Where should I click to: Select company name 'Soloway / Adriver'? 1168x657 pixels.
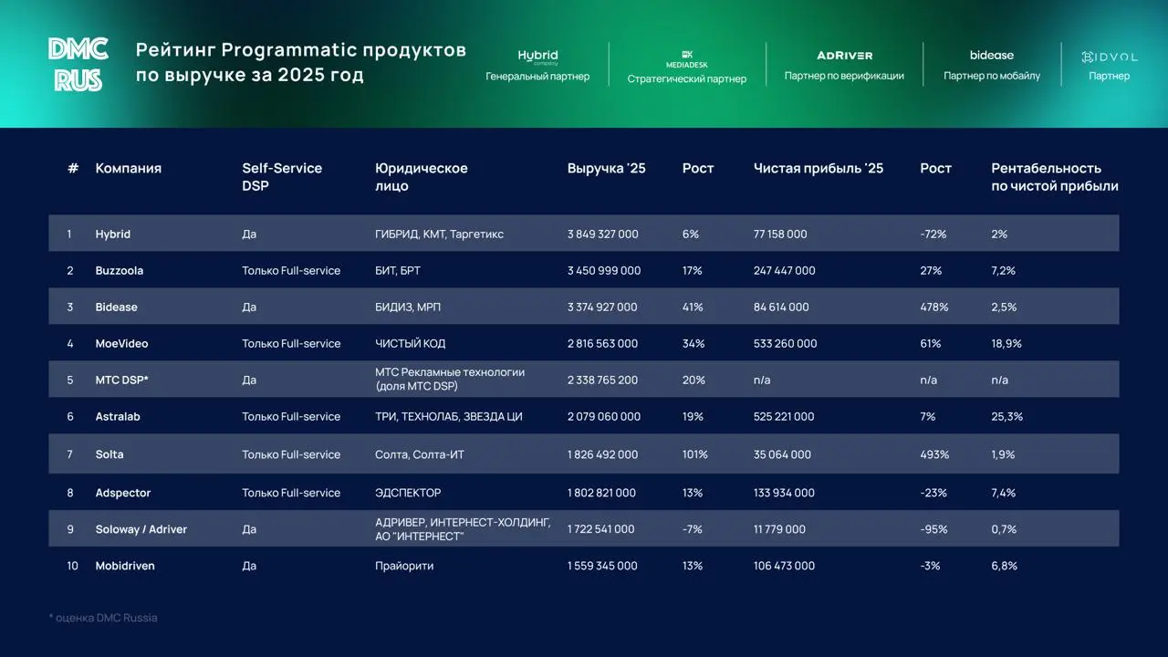coord(141,529)
